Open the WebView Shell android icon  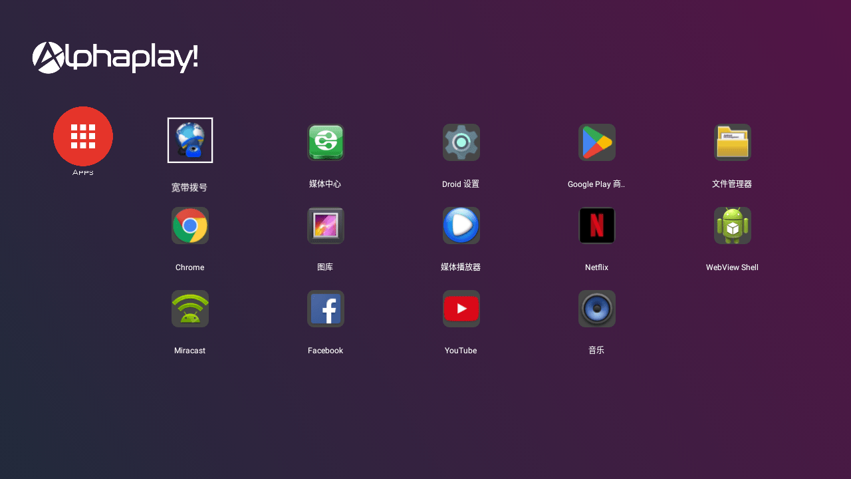coord(733,226)
